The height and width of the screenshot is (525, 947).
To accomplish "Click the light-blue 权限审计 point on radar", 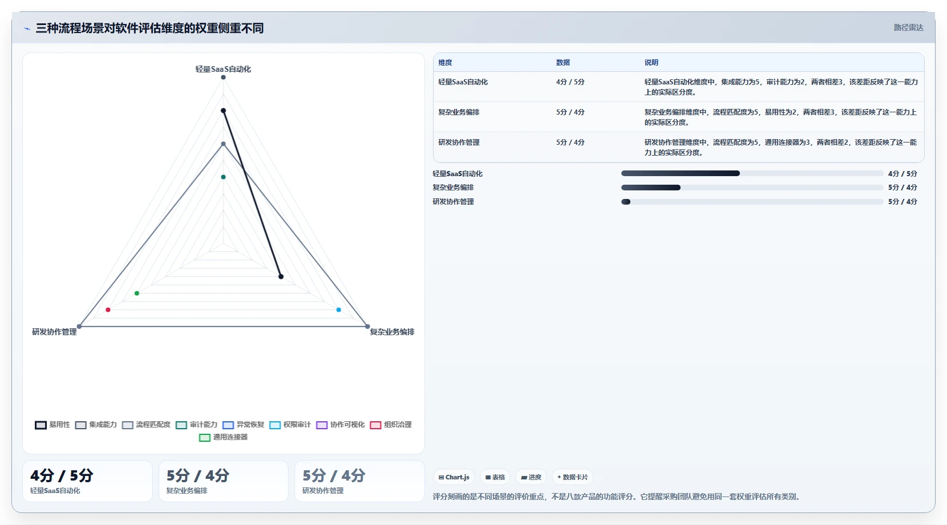I will pyautogui.click(x=338, y=310).
